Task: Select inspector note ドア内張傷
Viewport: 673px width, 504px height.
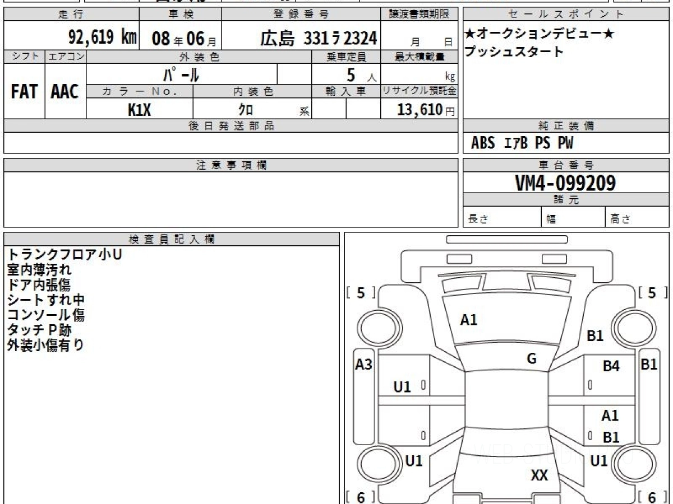Action: pos(39,284)
